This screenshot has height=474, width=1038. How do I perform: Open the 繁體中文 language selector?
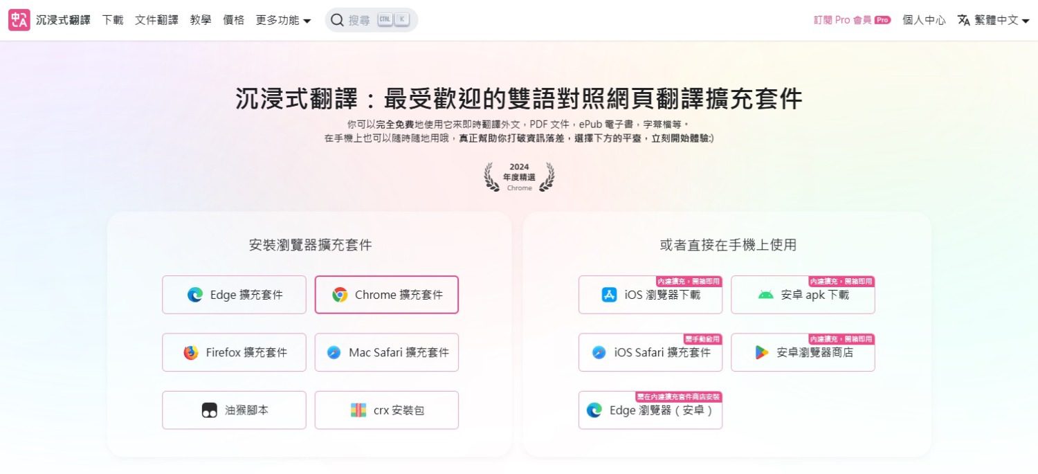point(993,20)
